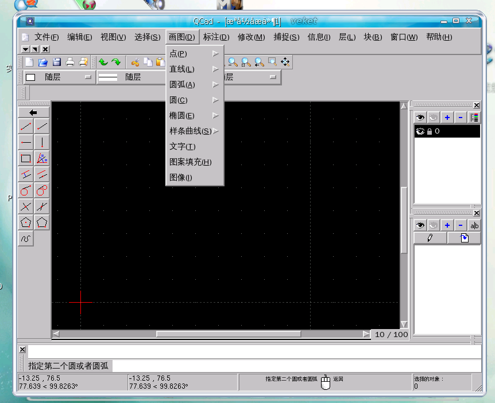Screen dimensions: 495x403
Task: Click the New document icon
Action: (x=29, y=62)
